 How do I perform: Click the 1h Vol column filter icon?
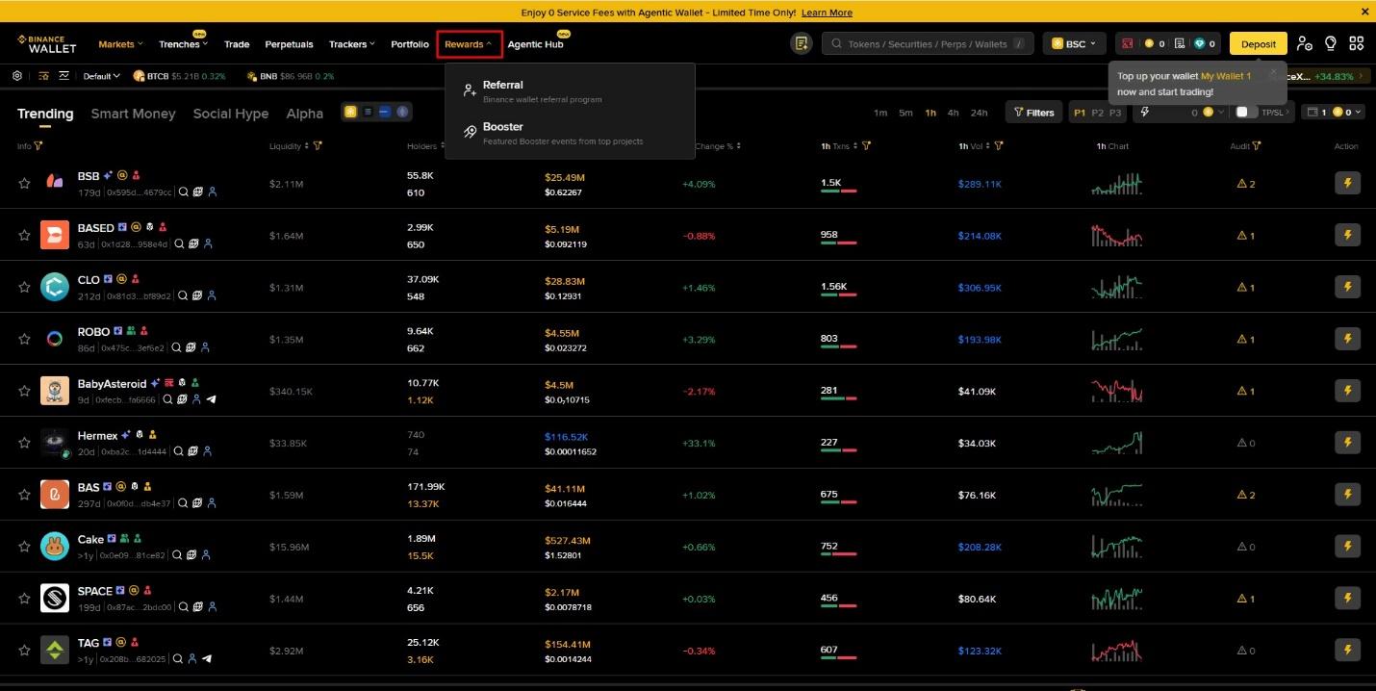999,146
